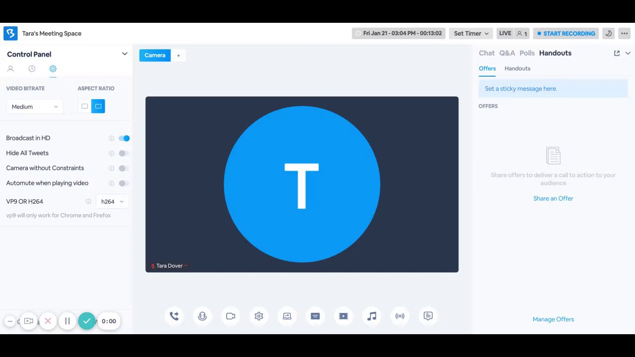Show info for VP9 OR H264
The height and width of the screenshot is (357, 635).
[x=89, y=202]
